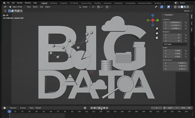Screen dimensions: 195x118
Task: Click the End frame field
Action: (186, 108)
